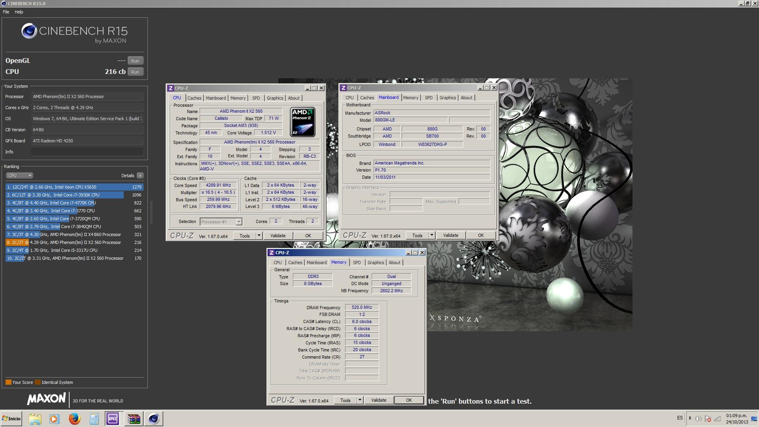Viewport: 759px width, 427px height.
Task: Run the CPU benchmark
Action: click(135, 72)
